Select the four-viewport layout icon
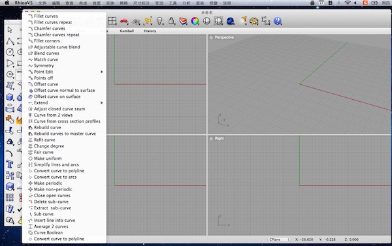This screenshot has height=246, width=392. [112, 21]
